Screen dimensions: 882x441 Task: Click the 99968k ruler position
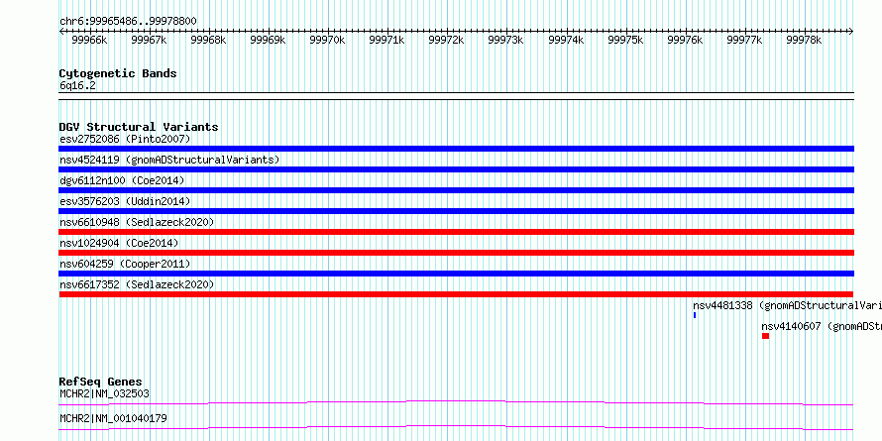(208, 40)
